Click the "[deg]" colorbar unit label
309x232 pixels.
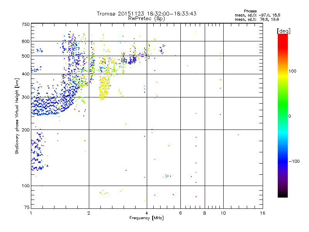284,31
